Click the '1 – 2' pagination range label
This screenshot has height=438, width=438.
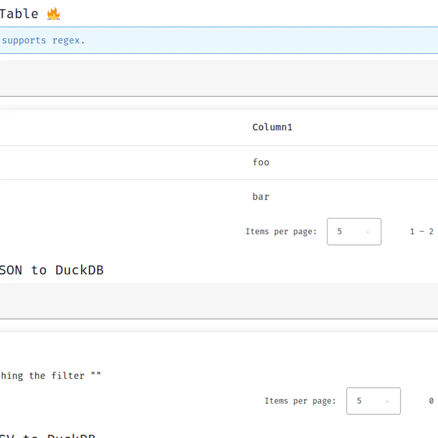(421, 231)
